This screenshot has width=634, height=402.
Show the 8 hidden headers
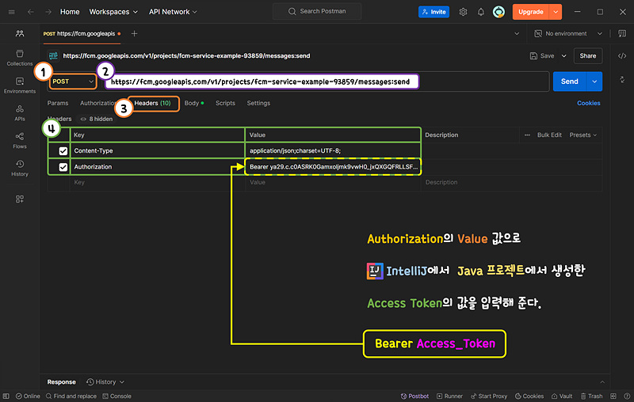pyautogui.click(x=97, y=119)
